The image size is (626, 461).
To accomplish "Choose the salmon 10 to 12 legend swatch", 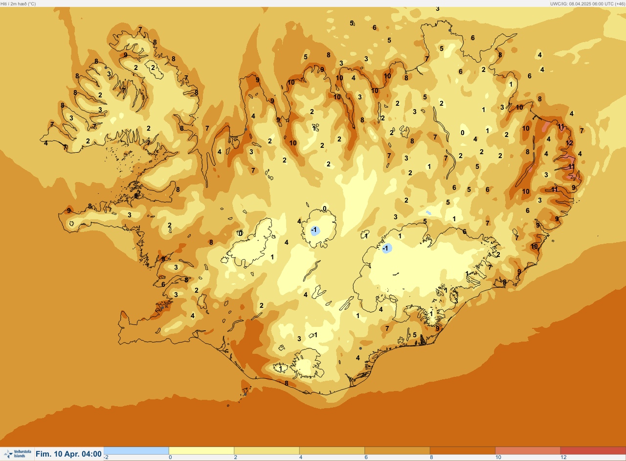I will (x=528, y=450).
